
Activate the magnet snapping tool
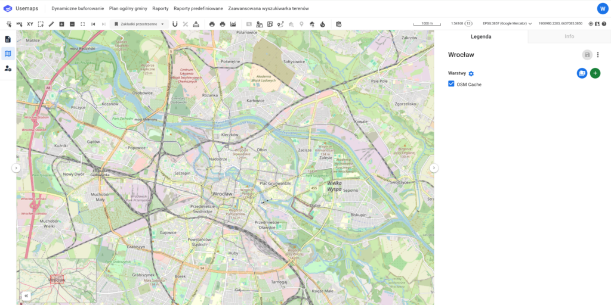[x=175, y=24]
